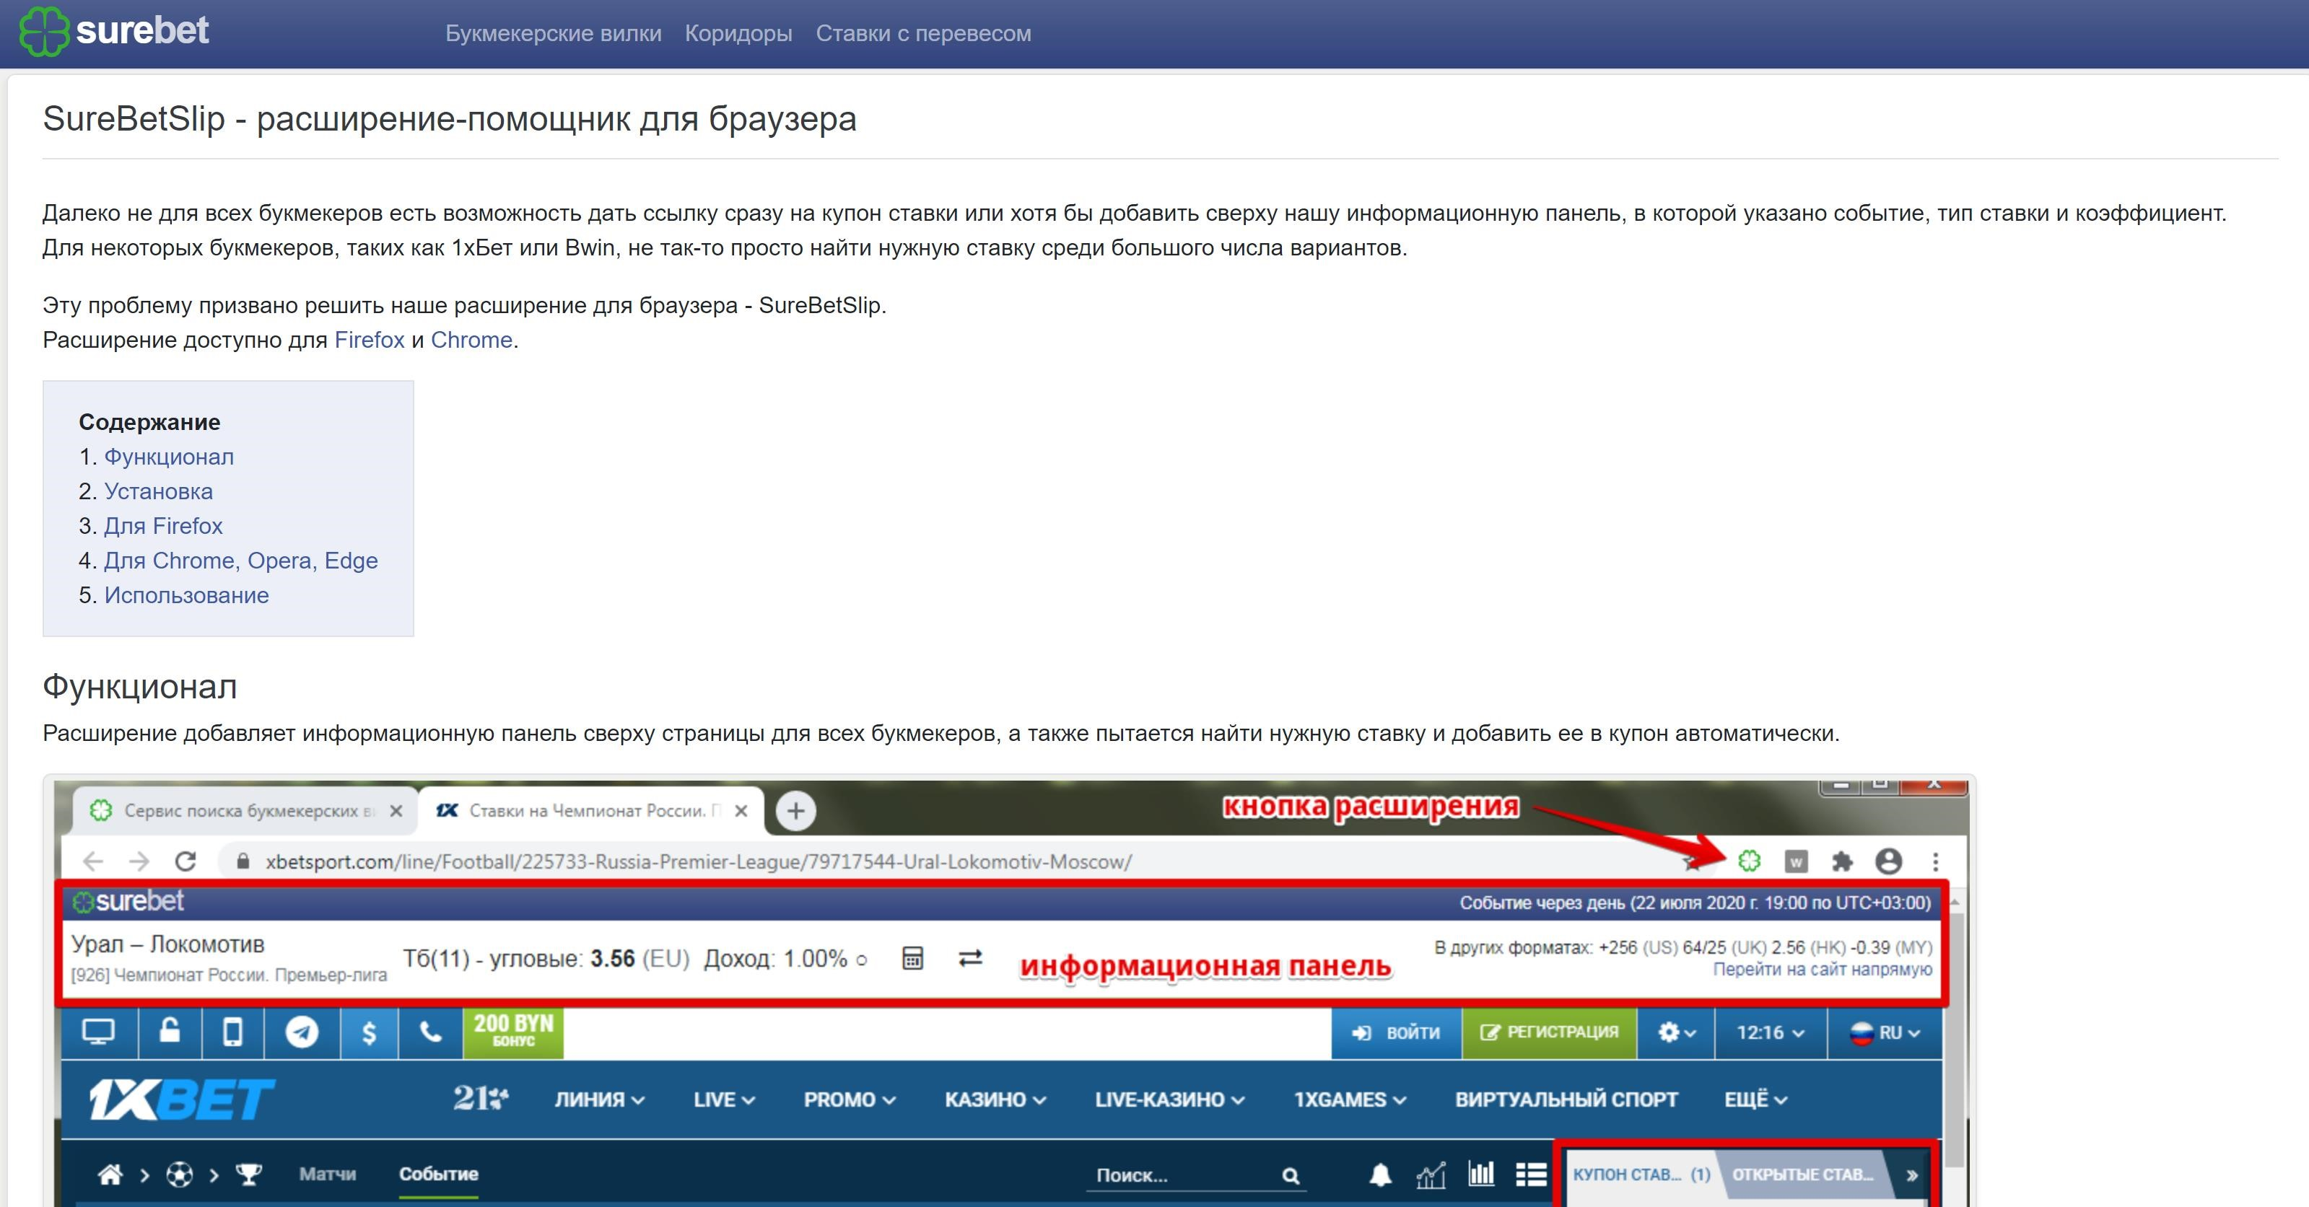Click the open padlock icon in 1xBet bar
The height and width of the screenshot is (1207, 2309).
[170, 1032]
